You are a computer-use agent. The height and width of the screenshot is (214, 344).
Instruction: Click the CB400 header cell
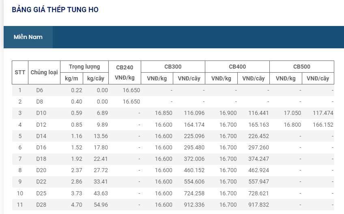tap(237, 67)
